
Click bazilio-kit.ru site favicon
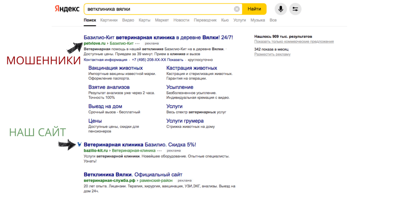(x=79, y=144)
